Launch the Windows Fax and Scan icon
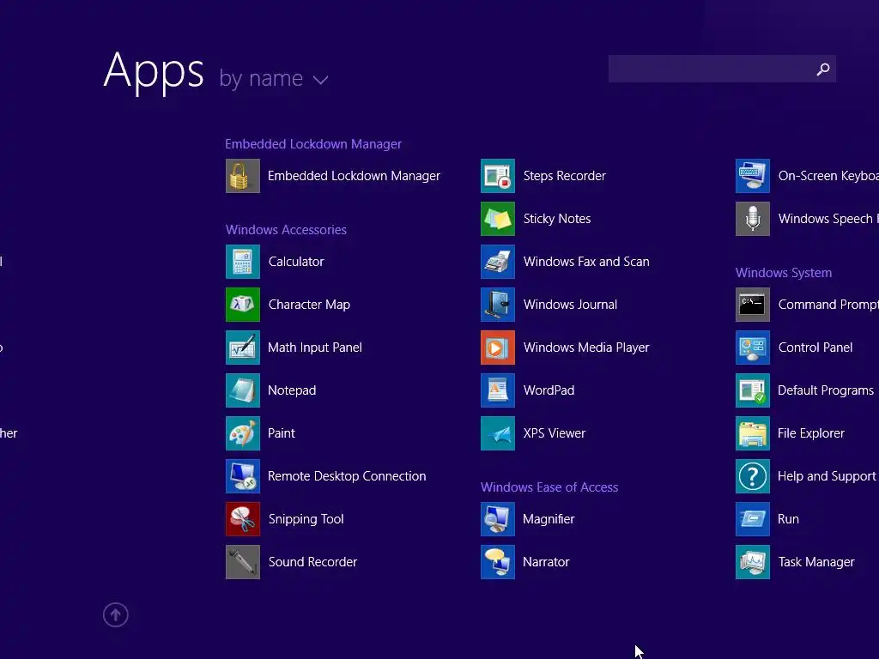 [x=498, y=262]
